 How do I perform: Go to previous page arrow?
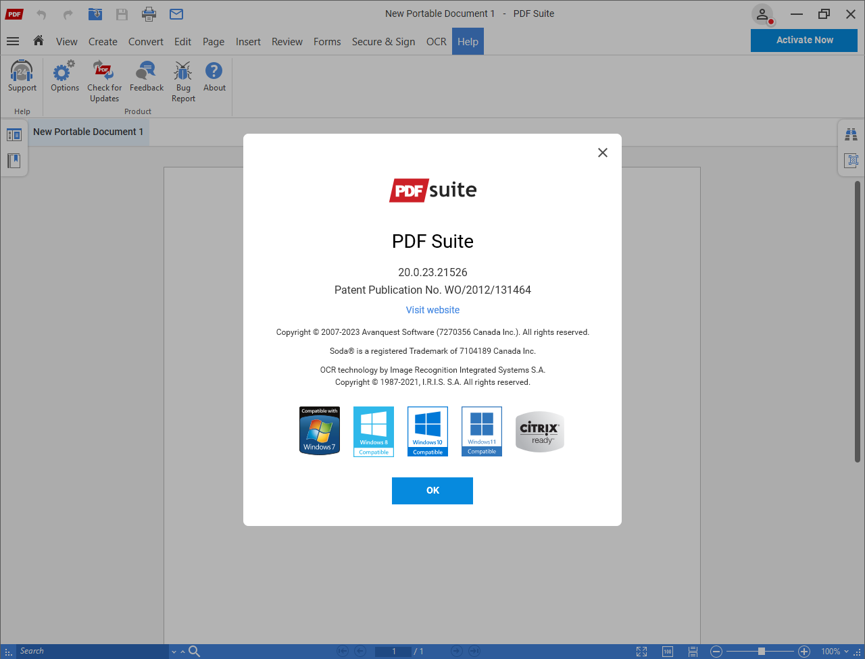tap(361, 652)
